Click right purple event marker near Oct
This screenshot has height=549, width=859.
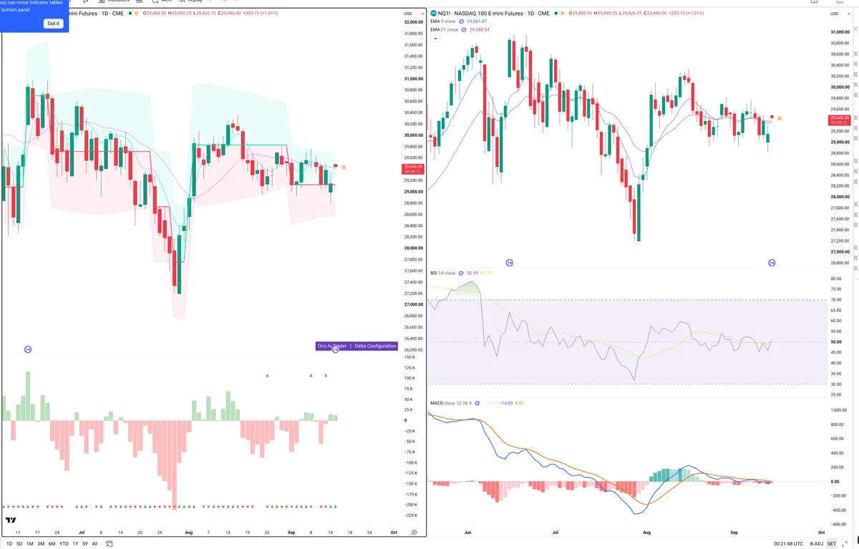coord(772,263)
